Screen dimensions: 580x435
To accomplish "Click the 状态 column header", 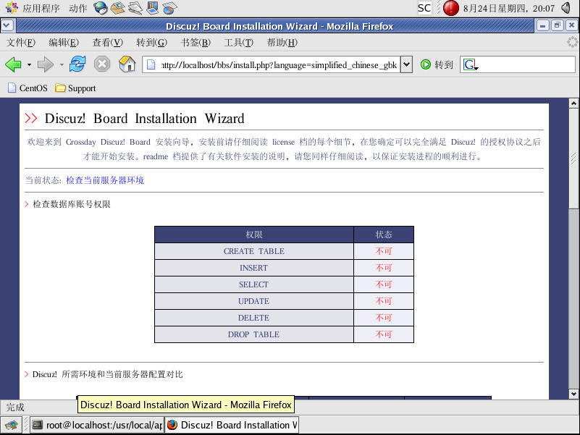I will point(384,235).
